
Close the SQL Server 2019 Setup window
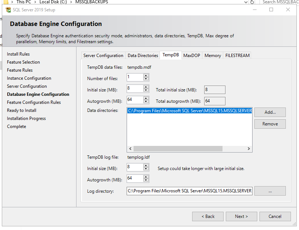coord(288,10)
